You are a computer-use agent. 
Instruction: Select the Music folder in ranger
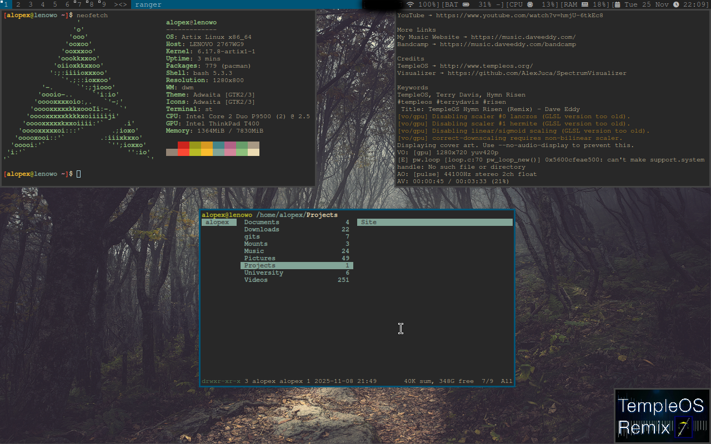[297, 251]
